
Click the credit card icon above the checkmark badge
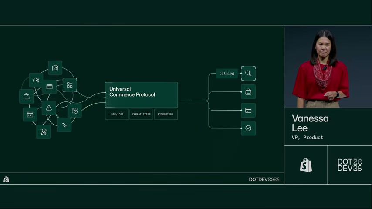pyautogui.click(x=248, y=110)
